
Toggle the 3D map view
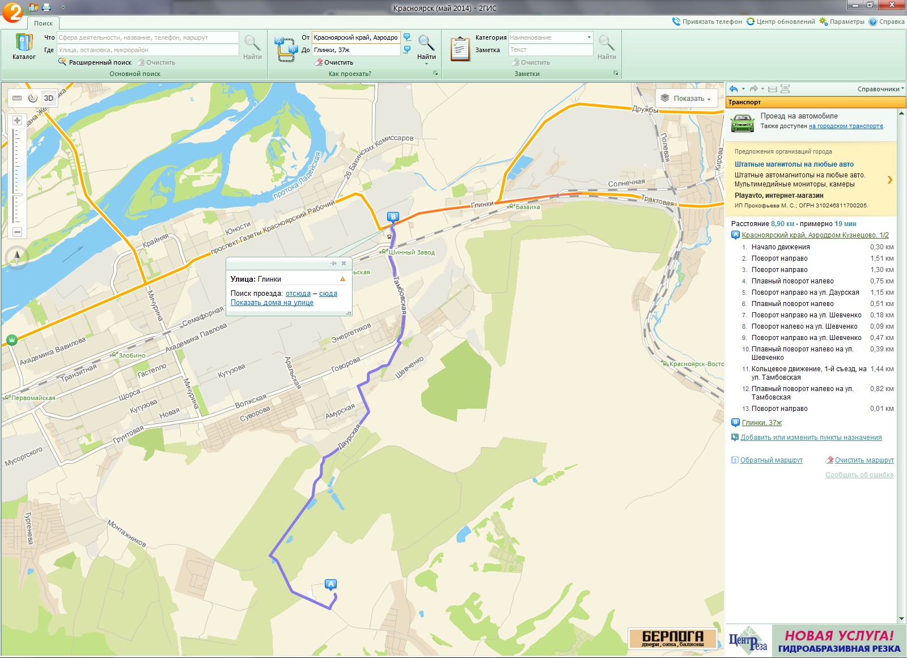(x=49, y=98)
